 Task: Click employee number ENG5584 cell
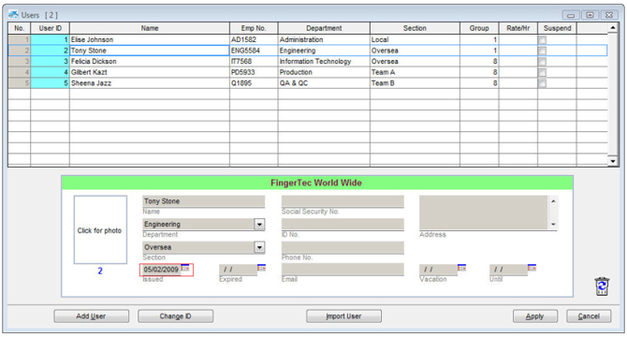(254, 51)
